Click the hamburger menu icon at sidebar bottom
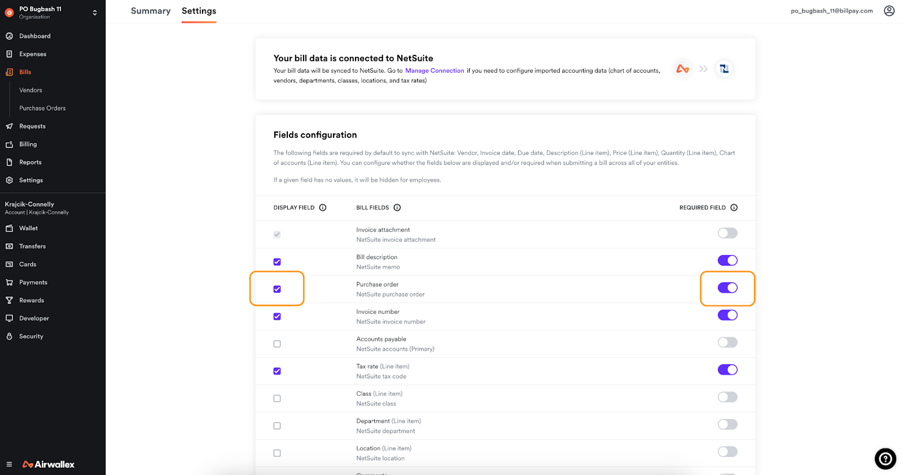 click(9, 464)
